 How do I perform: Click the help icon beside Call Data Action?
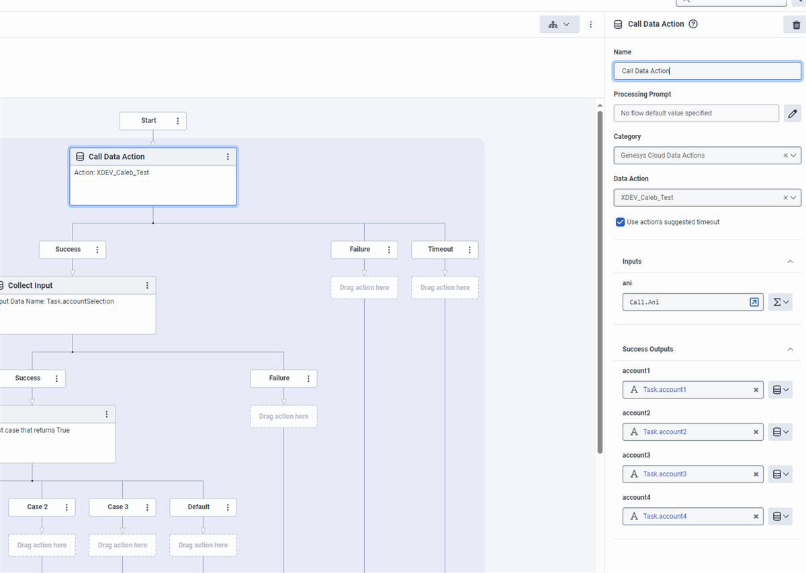point(693,24)
